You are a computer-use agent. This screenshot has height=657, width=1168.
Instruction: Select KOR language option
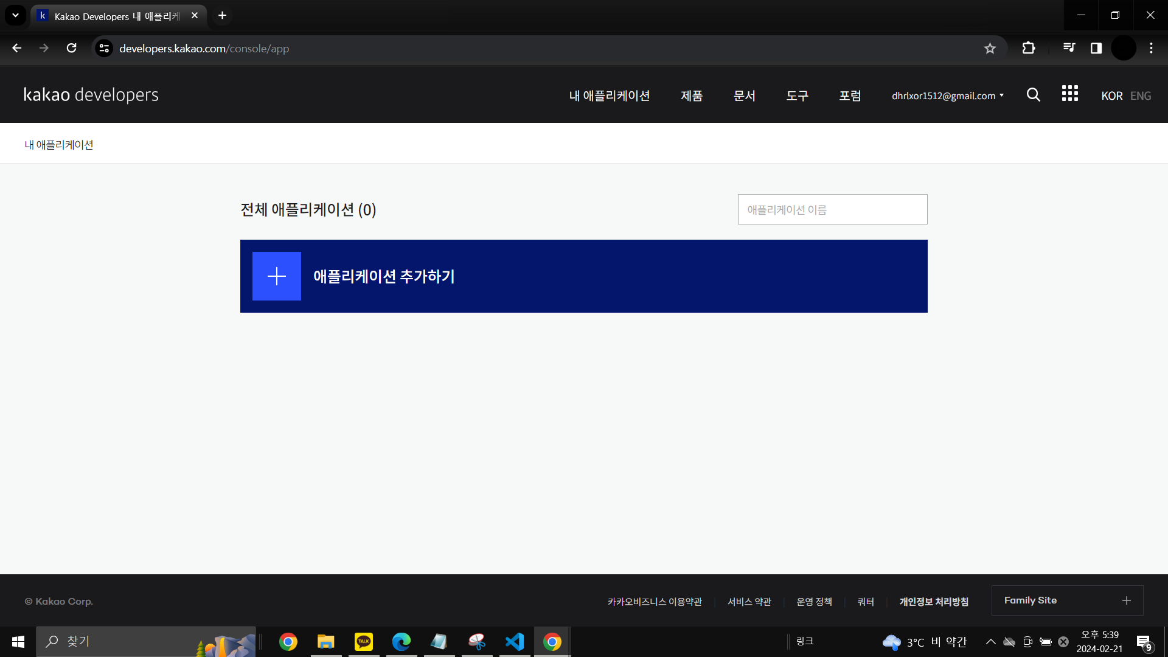pyautogui.click(x=1111, y=96)
